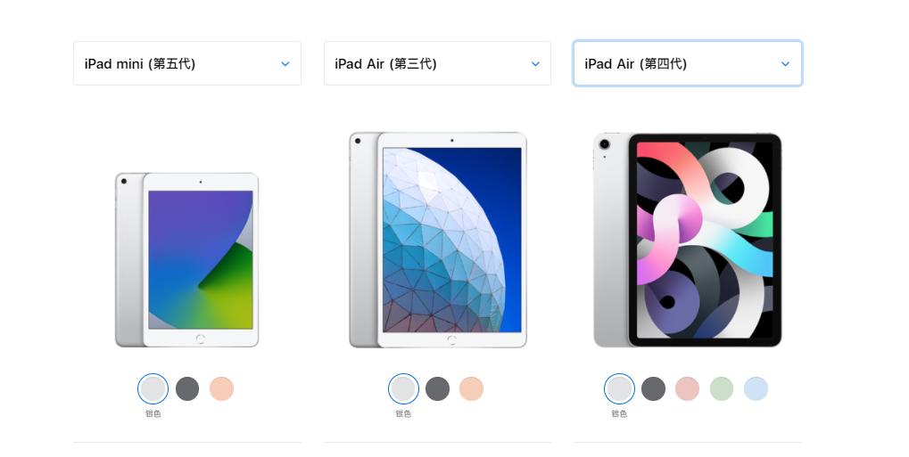
Task: Click the chevron arrow in iPad mini selector
Action: [285, 64]
